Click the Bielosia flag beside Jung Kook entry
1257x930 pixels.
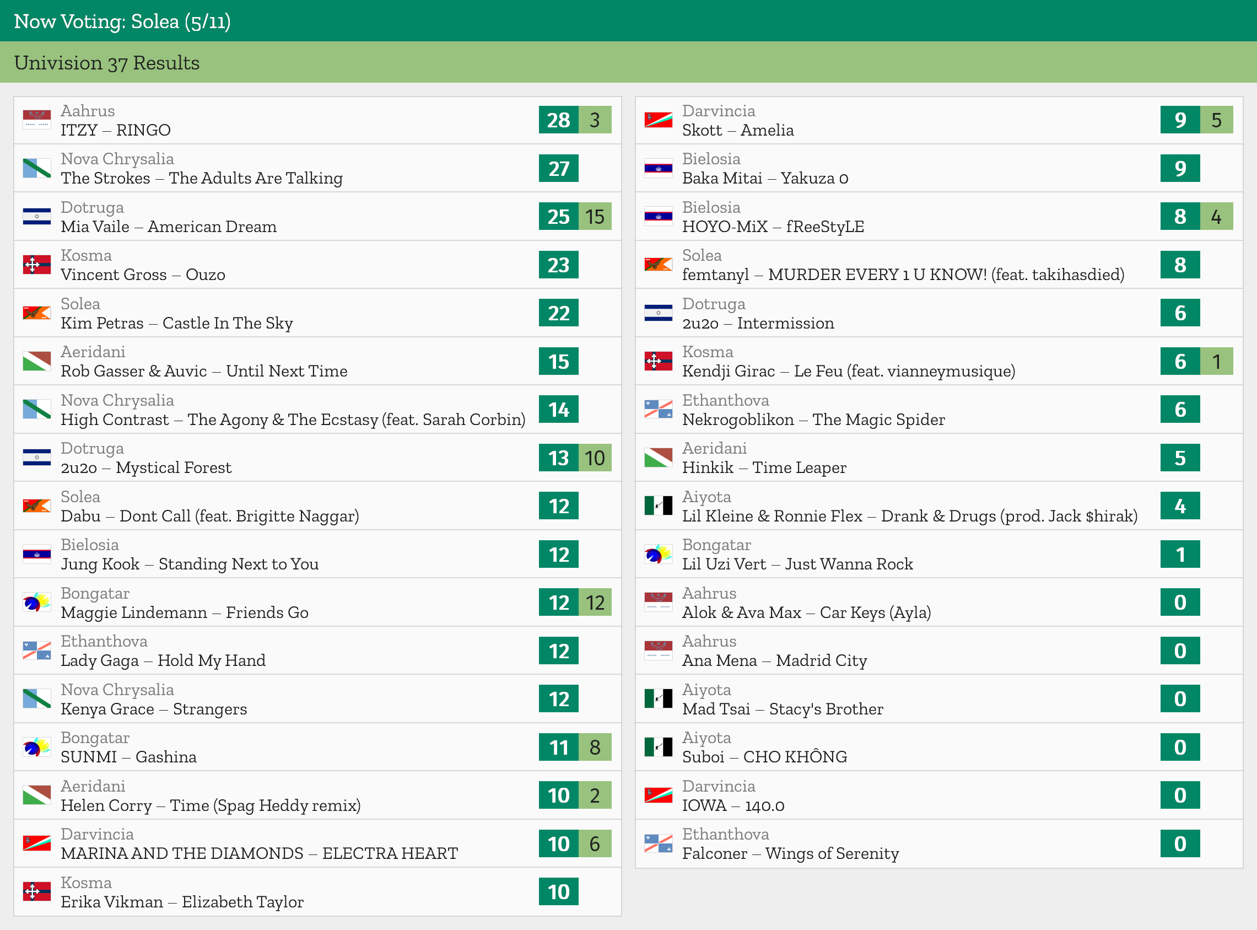click(36, 554)
